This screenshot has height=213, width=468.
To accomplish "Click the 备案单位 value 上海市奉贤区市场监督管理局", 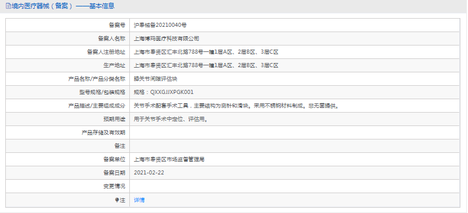I will (169, 159).
